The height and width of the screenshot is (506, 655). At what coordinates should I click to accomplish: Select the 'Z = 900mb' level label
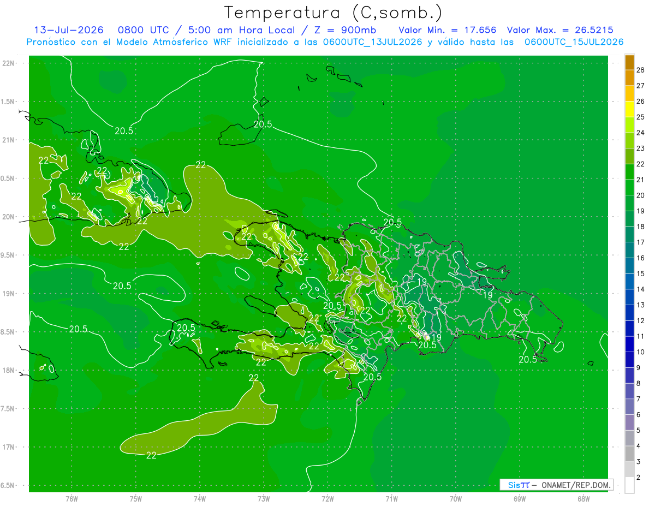346,31
